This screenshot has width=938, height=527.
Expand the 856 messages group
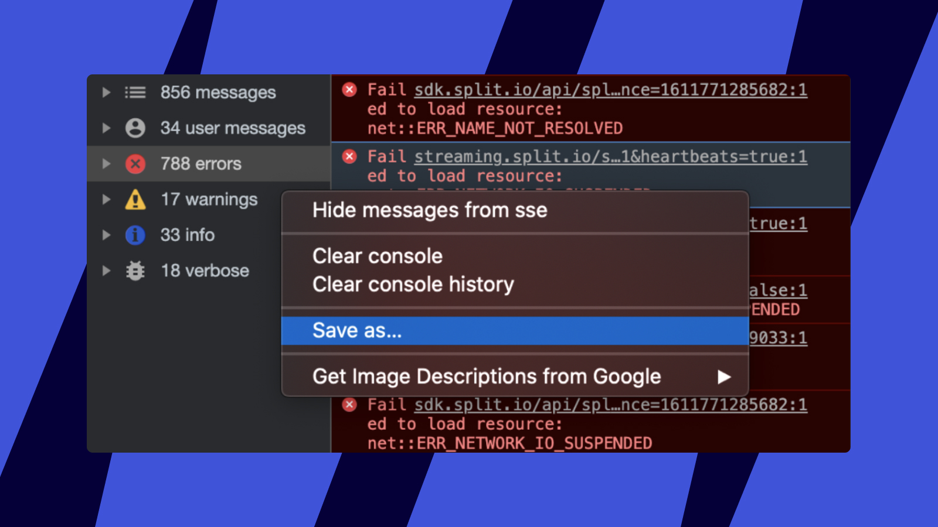pyautogui.click(x=106, y=93)
